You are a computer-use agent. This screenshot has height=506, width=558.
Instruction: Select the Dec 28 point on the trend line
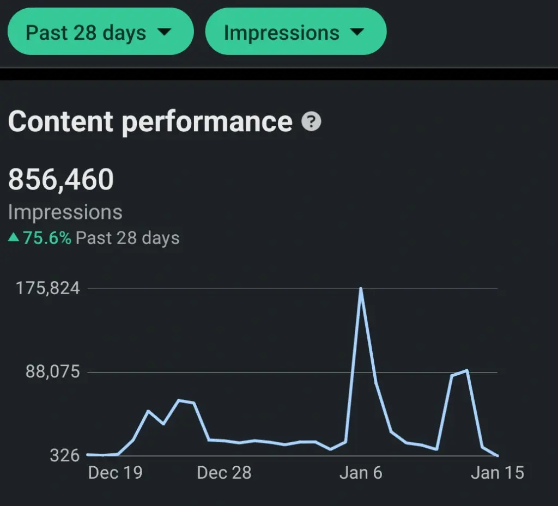[x=224, y=441]
